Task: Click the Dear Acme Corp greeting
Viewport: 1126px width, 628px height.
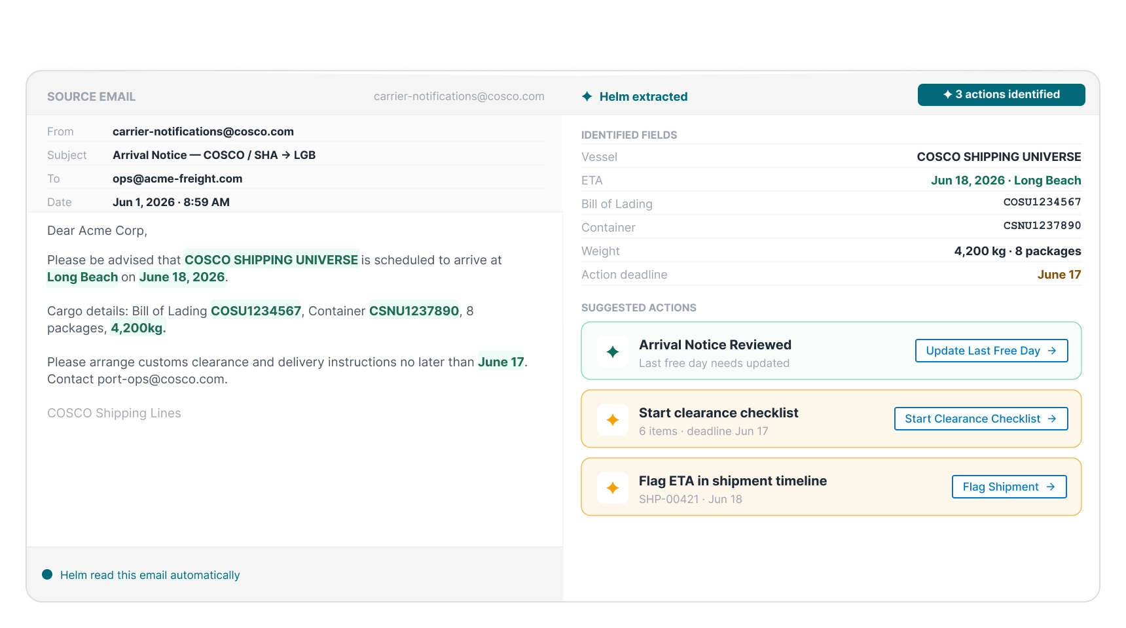Action: tap(97, 231)
